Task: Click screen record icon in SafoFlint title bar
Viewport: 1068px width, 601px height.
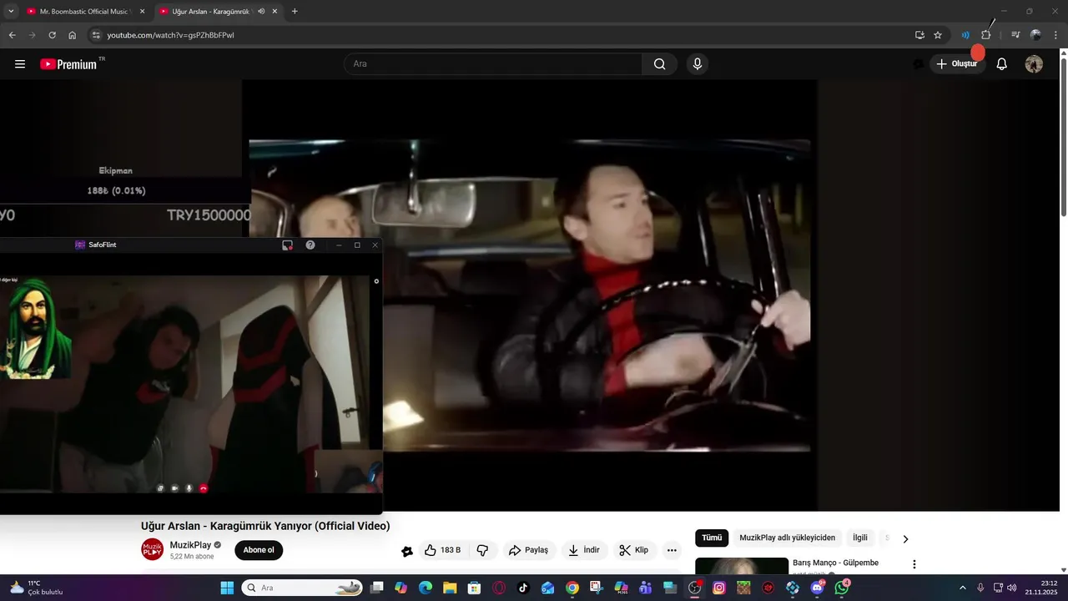Action: pyautogui.click(x=287, y=245)
